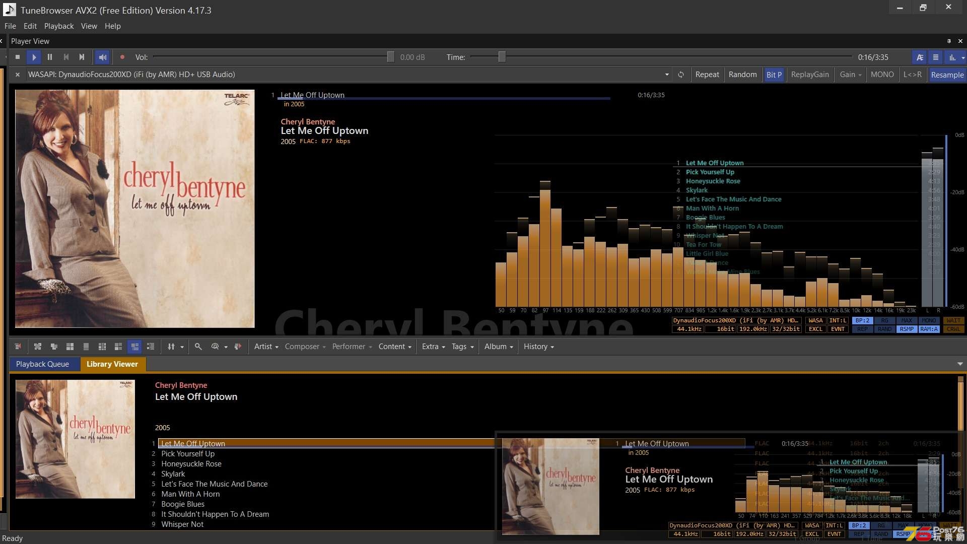Open the Artist filter dropdown

click(266, 347)
